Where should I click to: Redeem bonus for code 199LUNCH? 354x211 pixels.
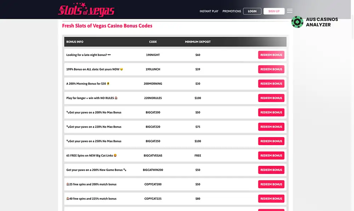pyautogui.click(x=271, y=69)
